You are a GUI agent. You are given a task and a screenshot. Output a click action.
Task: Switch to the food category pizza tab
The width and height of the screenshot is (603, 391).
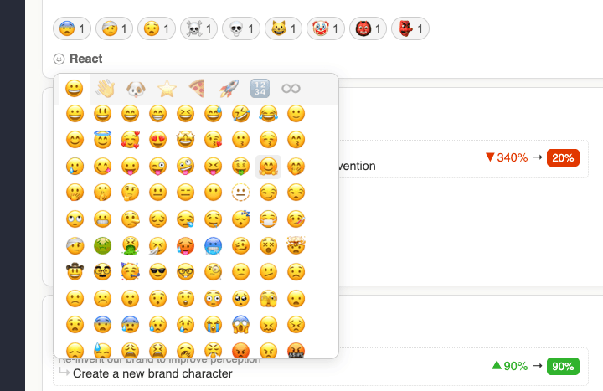(197, 89)
